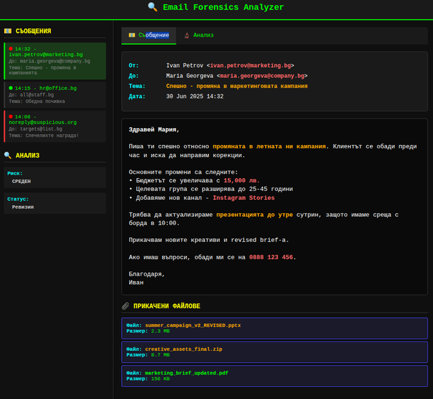Click sender name Ivan Petrov in header
433x399 pixels.
(x=185, y=66)
